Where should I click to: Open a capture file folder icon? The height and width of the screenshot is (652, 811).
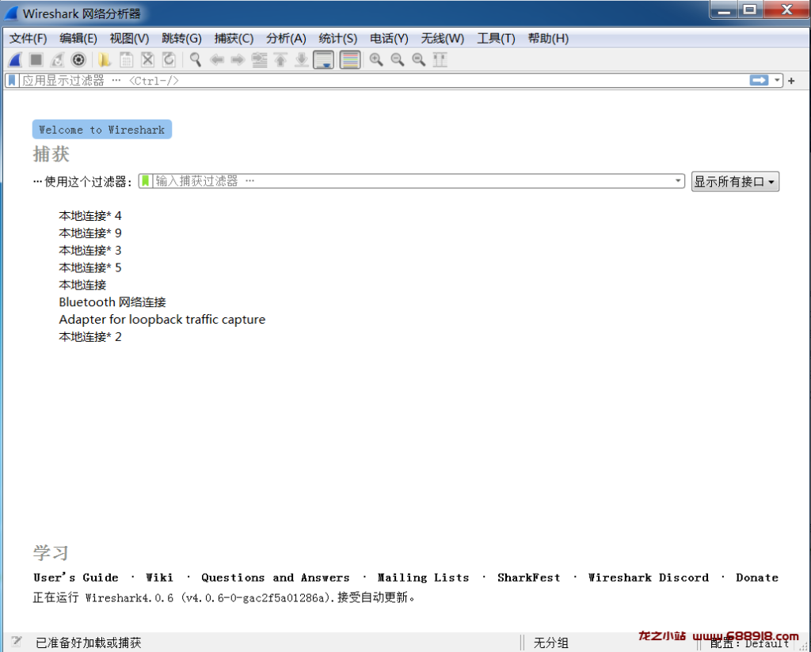coord(105,60)
